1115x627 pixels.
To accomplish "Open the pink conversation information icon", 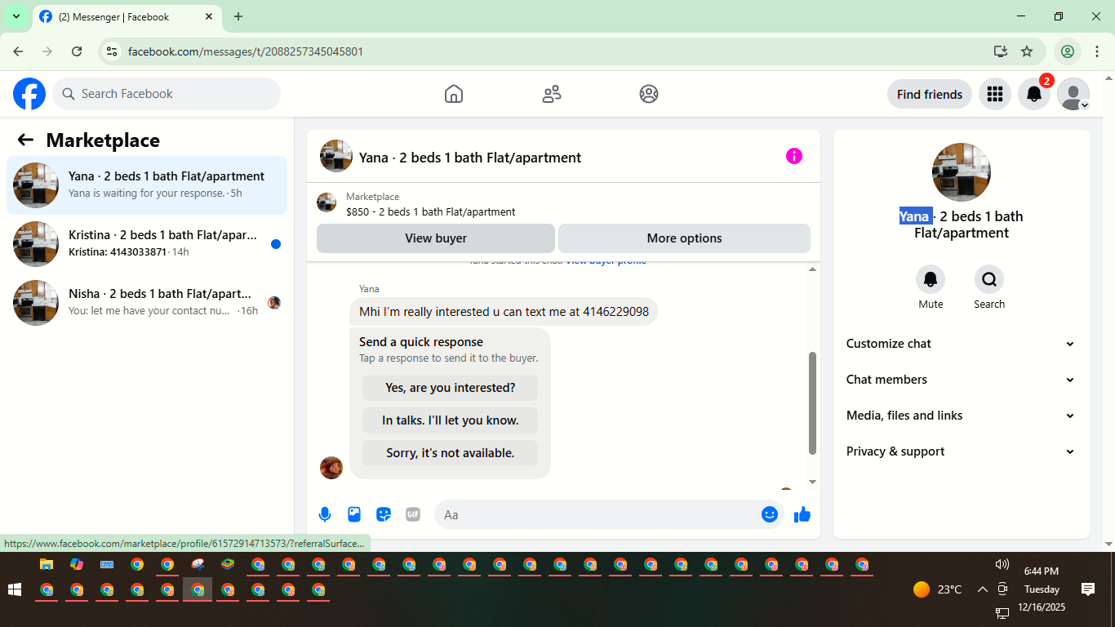I will click(794, 156).
